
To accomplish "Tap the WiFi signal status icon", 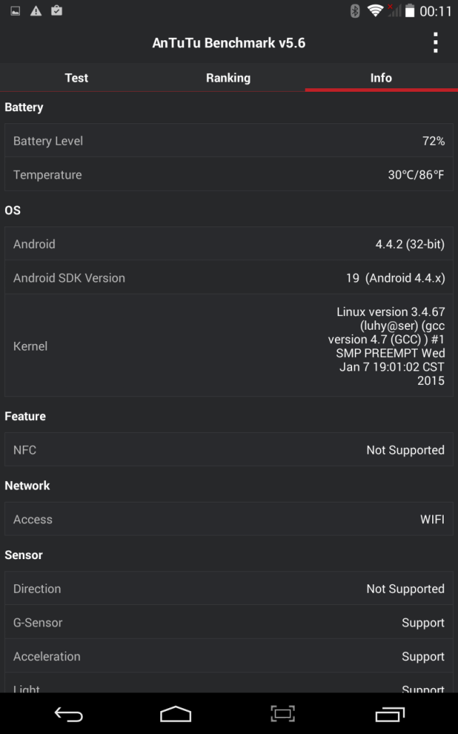I will point(375,11).
